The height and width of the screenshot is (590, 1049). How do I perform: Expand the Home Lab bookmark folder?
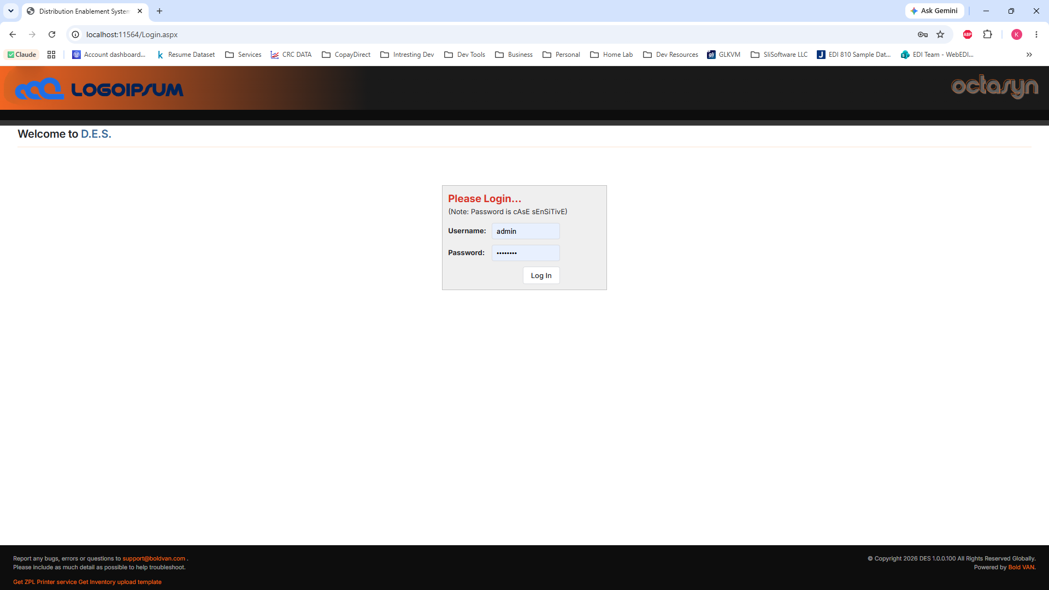[x=611, y=55]
